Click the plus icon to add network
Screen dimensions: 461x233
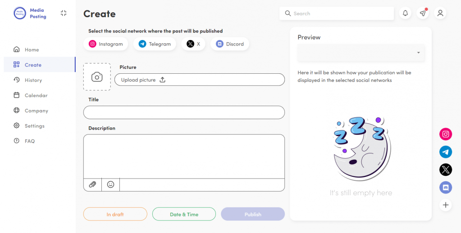point(446,205)
